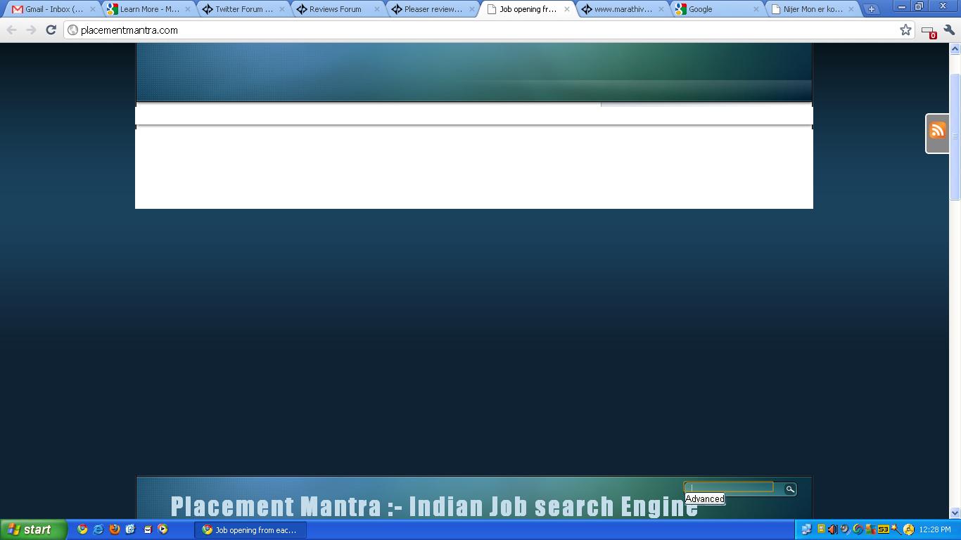The height and width of the screenshot is (540, 961).
Task: Click the yellow card tray icon
Action: pyautogui.click(x=820, y=529)
